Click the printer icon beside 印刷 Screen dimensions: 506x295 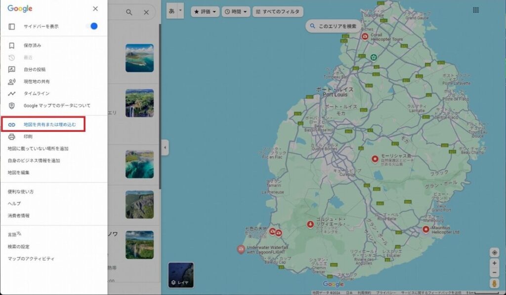[12, 137]
